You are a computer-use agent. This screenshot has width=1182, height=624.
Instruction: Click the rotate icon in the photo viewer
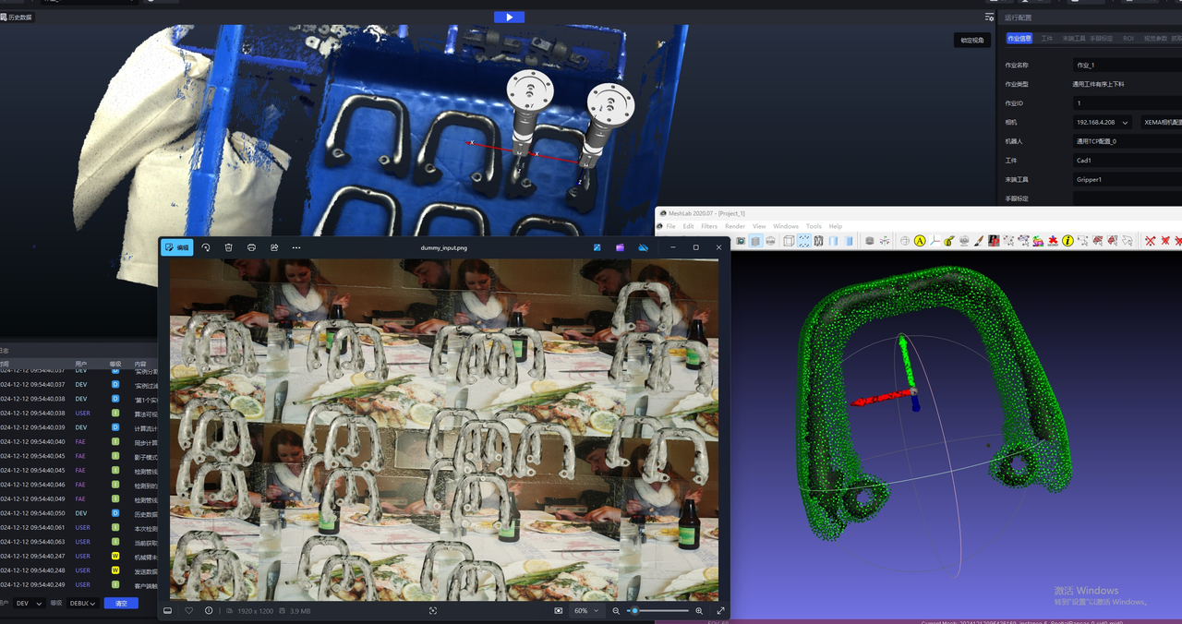click(205, 247)
